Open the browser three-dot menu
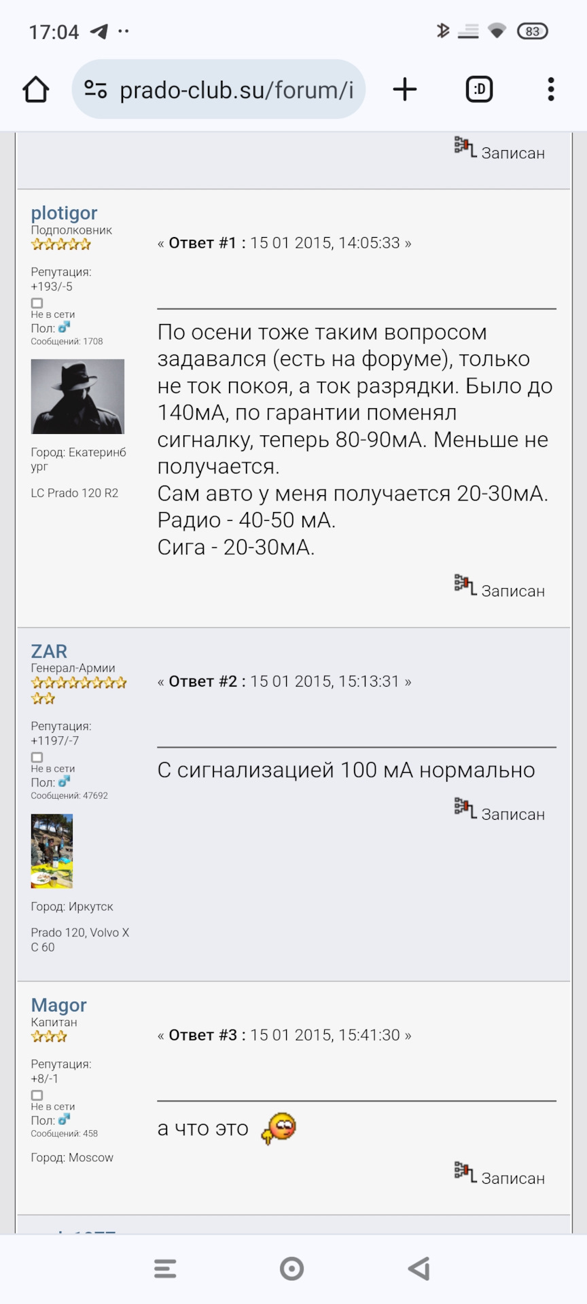587x1304 pixels. coord(551,90)
